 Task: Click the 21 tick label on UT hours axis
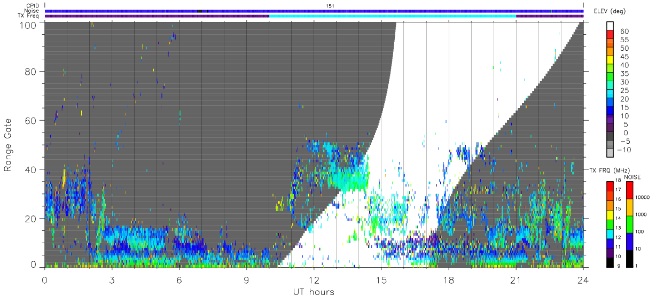516,279
